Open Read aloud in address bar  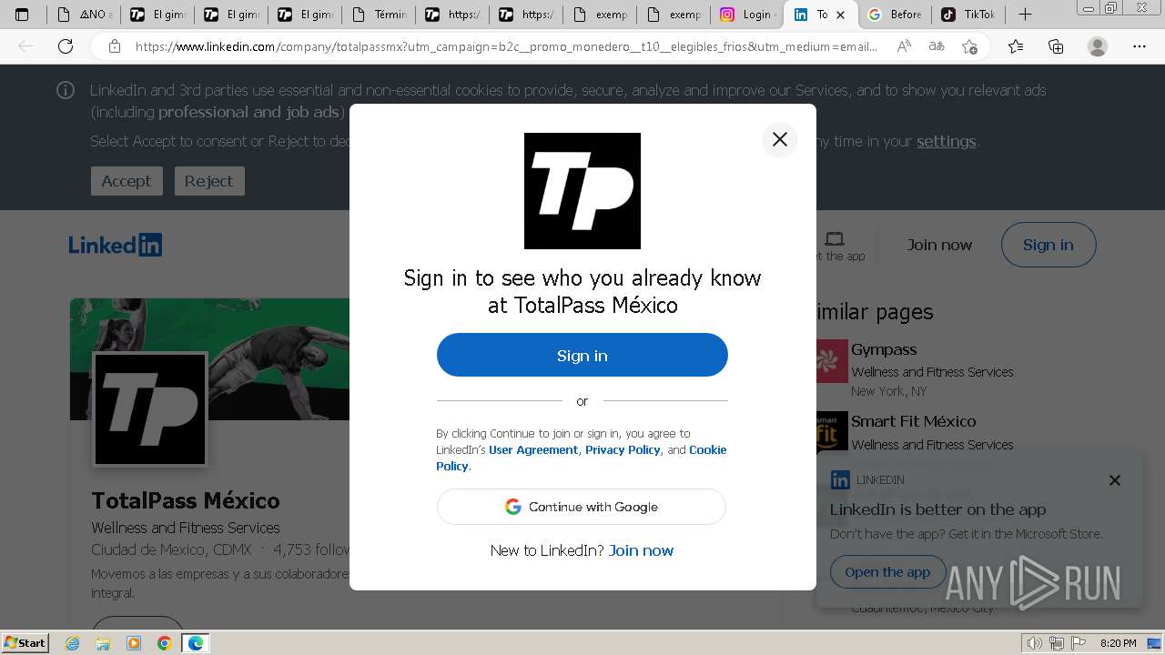coord(904,46)
